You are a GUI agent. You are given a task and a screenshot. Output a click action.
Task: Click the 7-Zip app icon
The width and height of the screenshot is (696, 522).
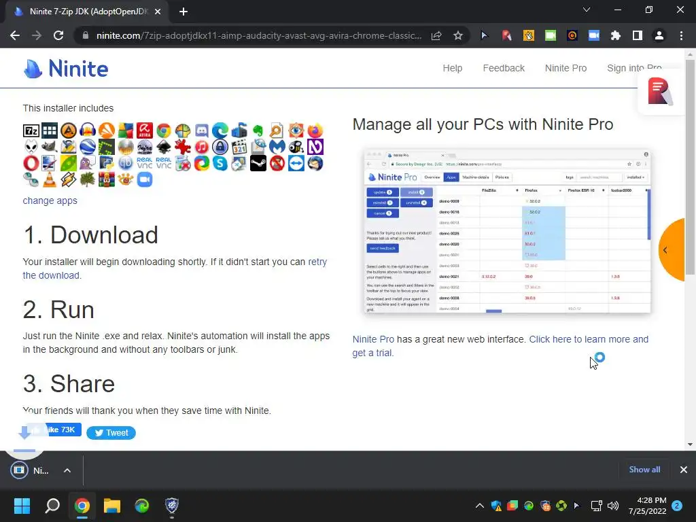tap(31, 130)
